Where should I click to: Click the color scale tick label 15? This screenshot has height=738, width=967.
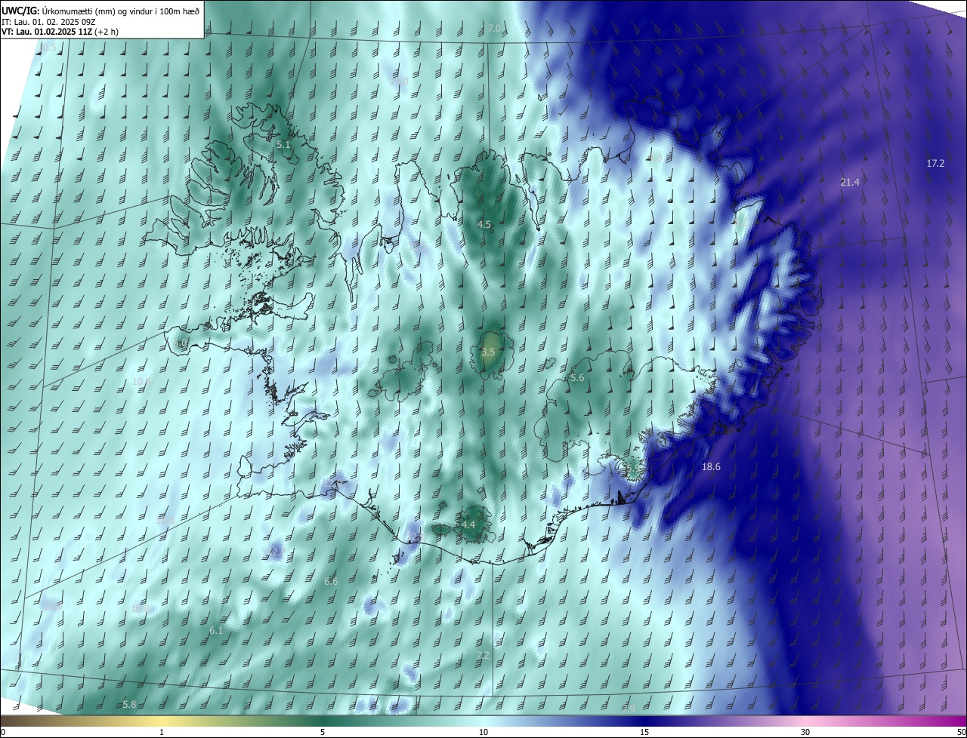tap(644, 732)
